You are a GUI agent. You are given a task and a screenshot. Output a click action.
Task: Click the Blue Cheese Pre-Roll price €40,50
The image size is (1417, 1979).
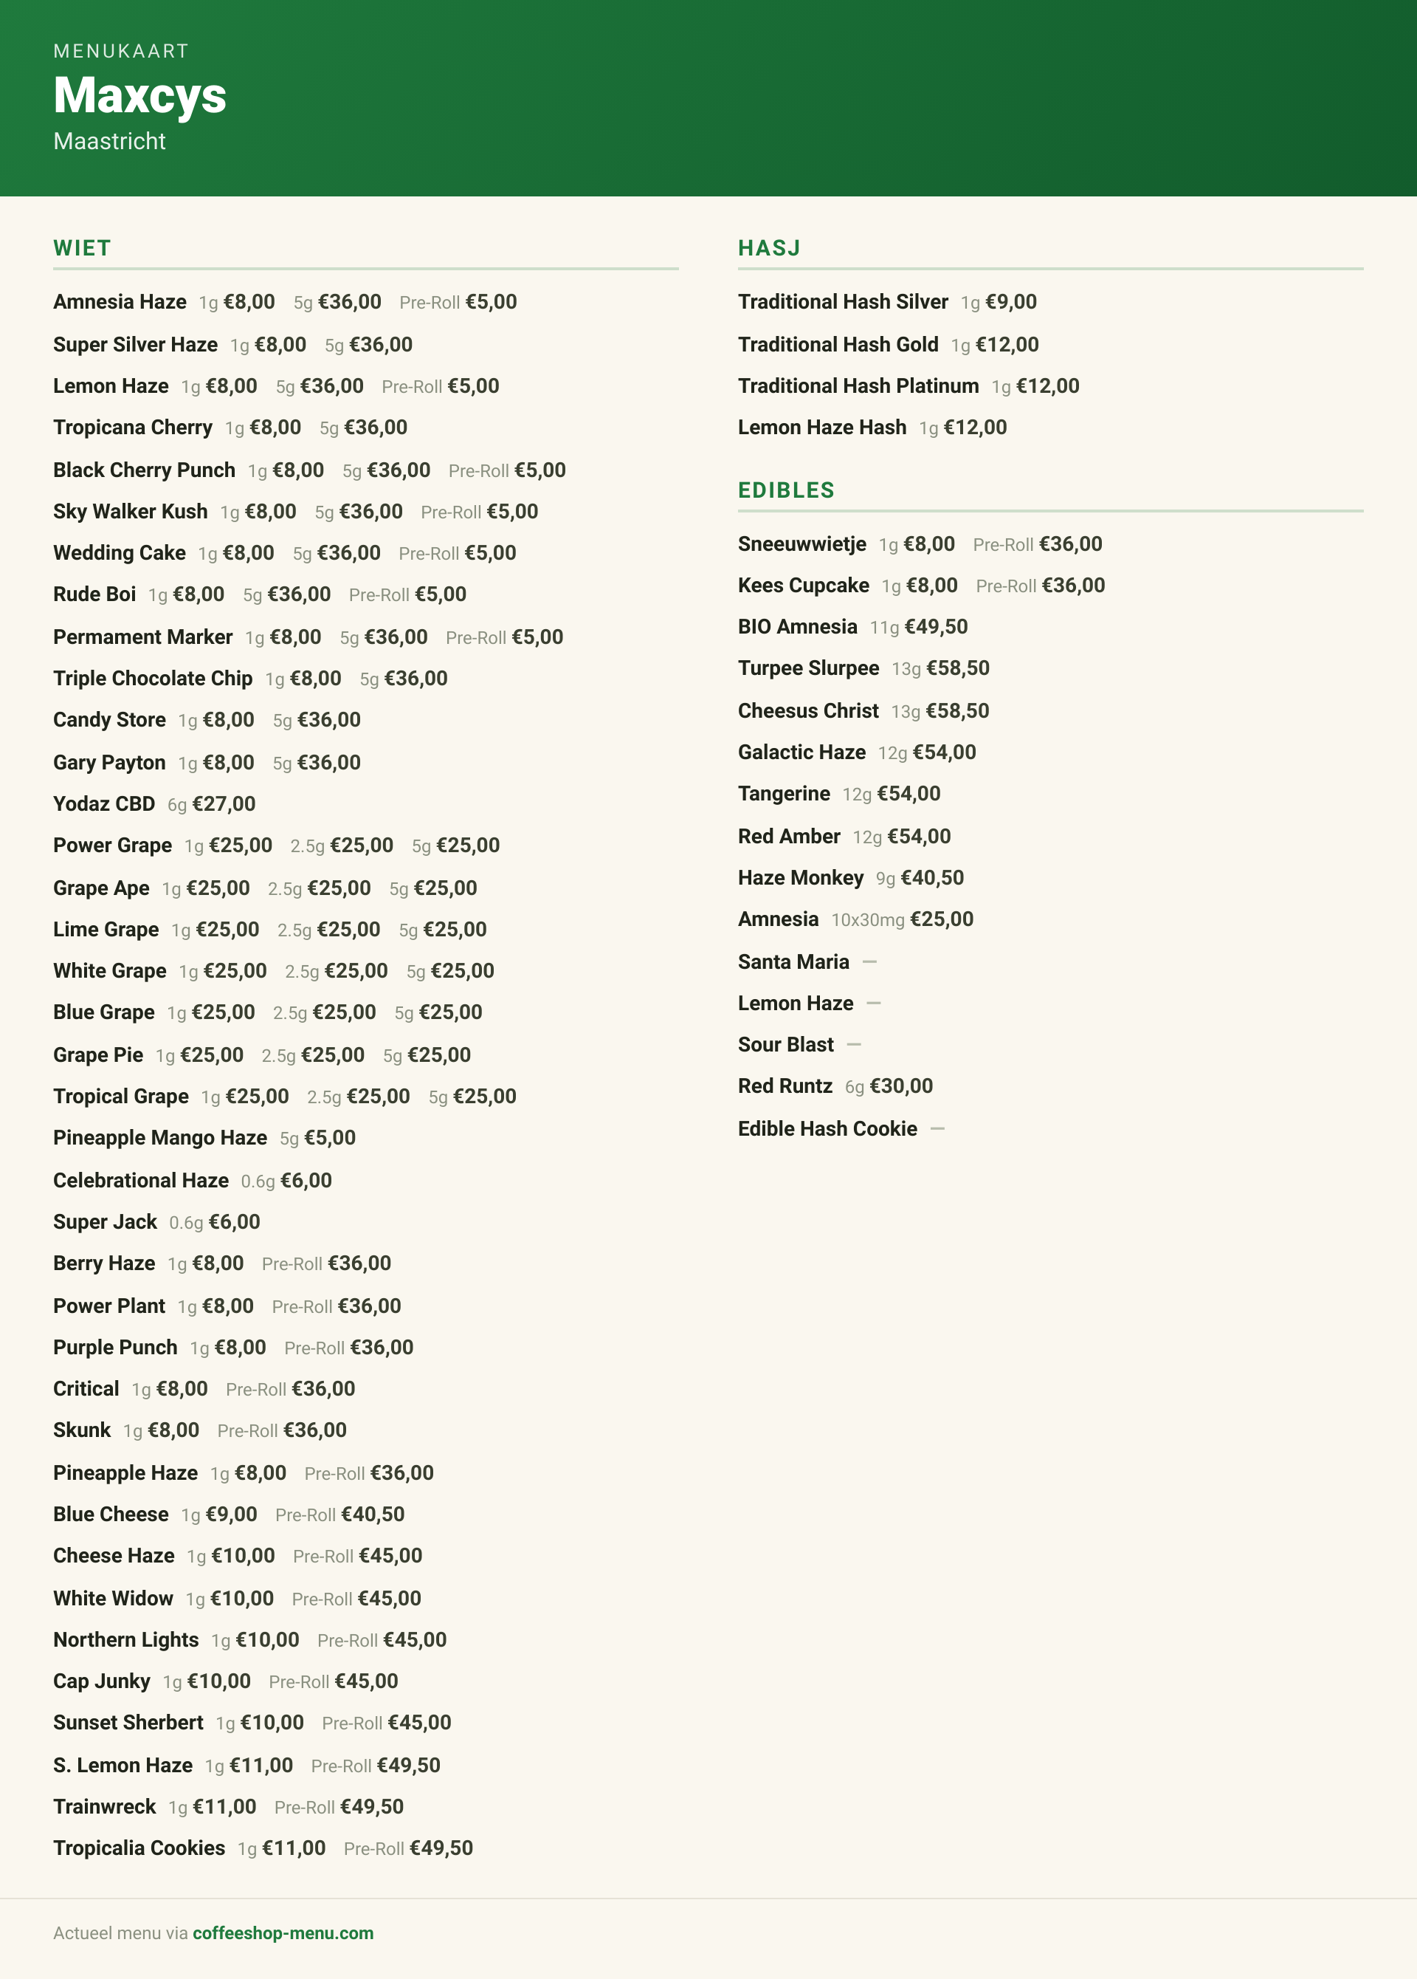click(x=373, y=1514)
